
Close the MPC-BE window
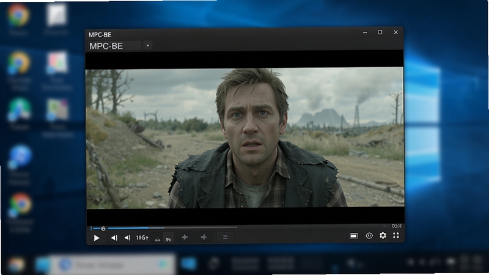395,32
